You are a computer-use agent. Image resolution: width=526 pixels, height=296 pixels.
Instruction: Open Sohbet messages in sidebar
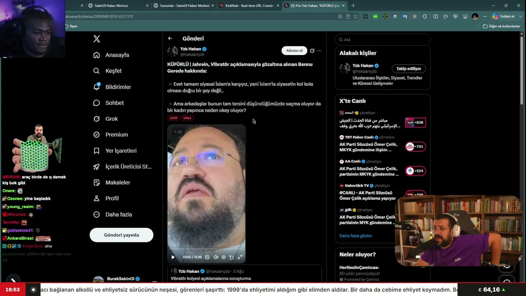point(108,103)
